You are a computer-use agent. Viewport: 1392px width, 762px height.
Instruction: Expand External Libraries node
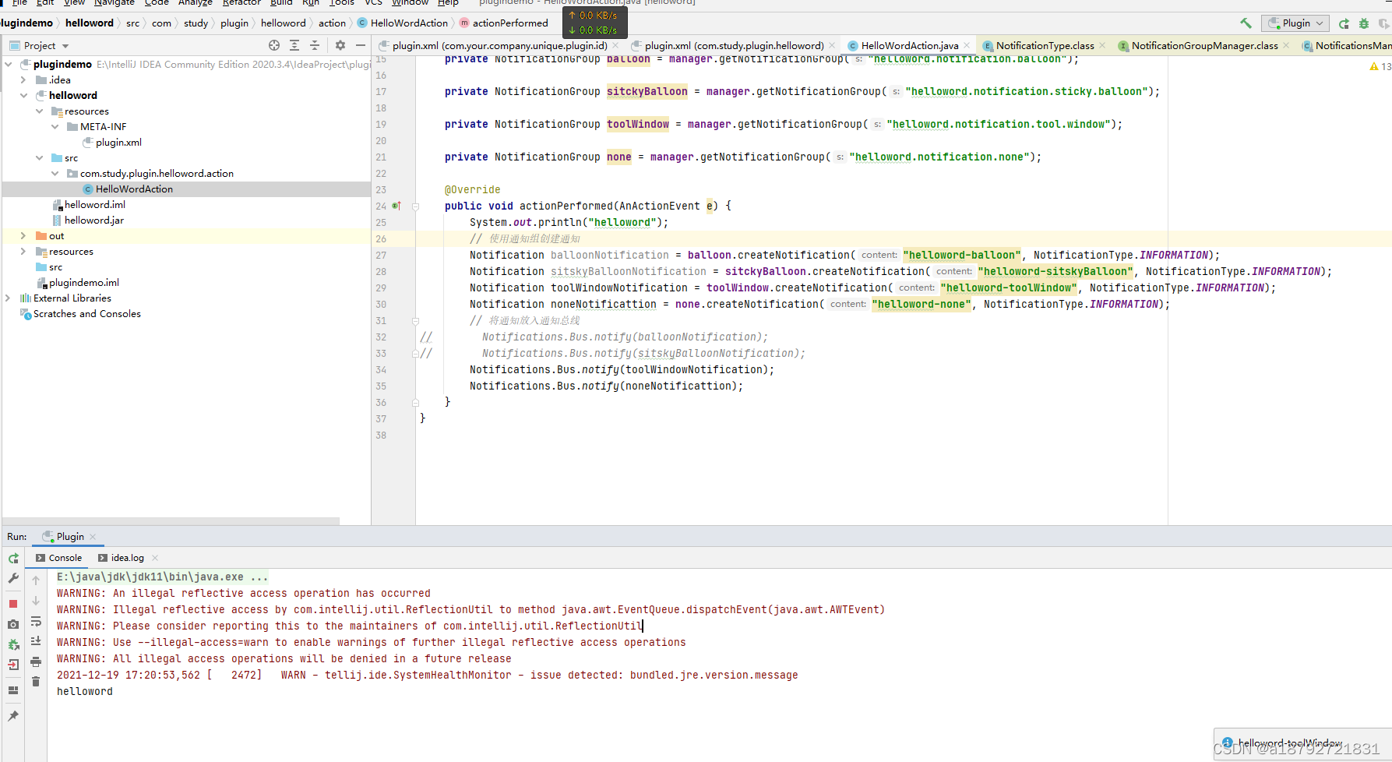(x=9, y=298)
